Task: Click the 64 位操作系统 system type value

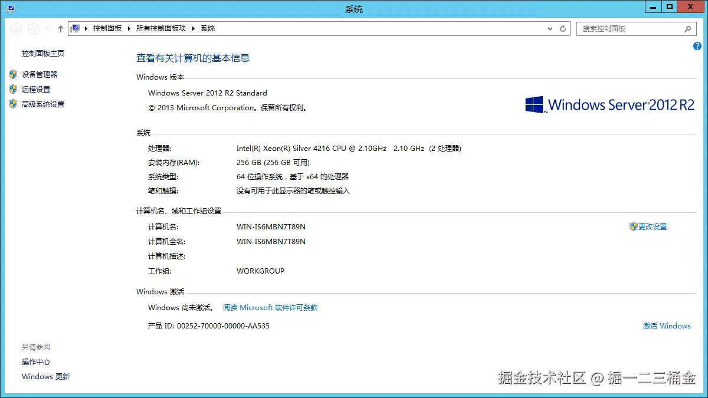Action: [x=293, y=177]
